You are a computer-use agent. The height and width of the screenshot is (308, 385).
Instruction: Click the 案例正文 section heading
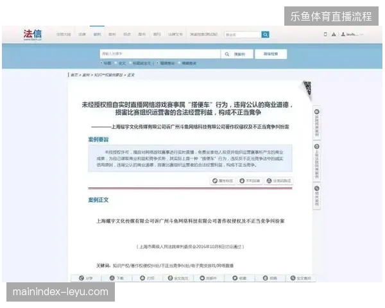pos(98,200)
